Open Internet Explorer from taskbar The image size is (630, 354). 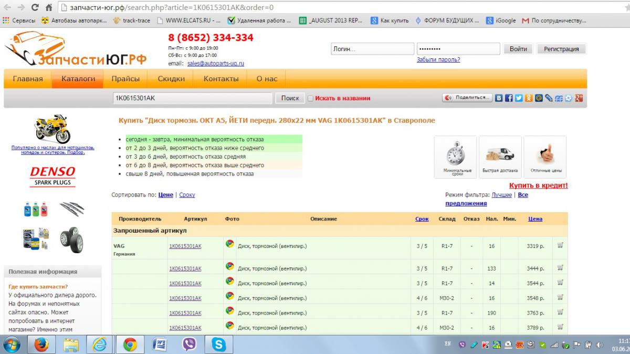coord(100,345)
